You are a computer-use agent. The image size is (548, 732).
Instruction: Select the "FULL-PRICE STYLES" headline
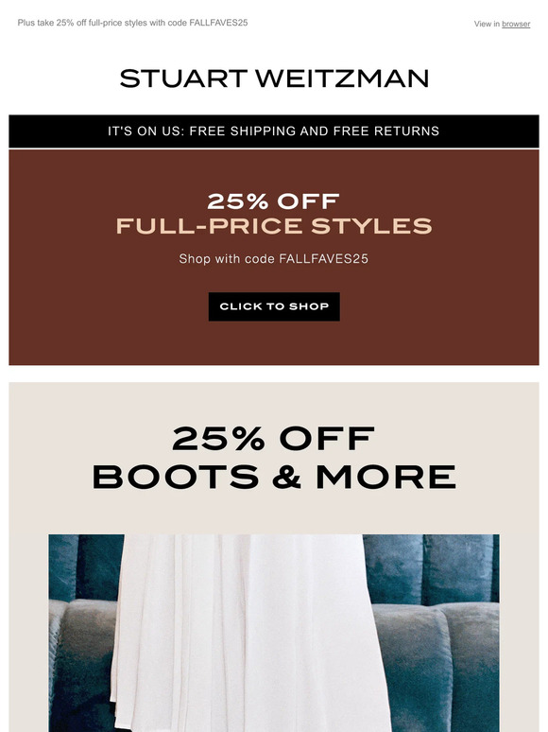click(x=274, y=226)
